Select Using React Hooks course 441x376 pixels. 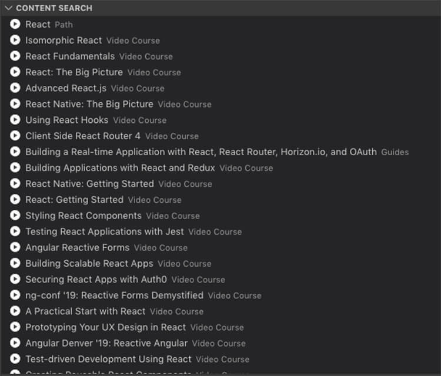coord(96,120)
